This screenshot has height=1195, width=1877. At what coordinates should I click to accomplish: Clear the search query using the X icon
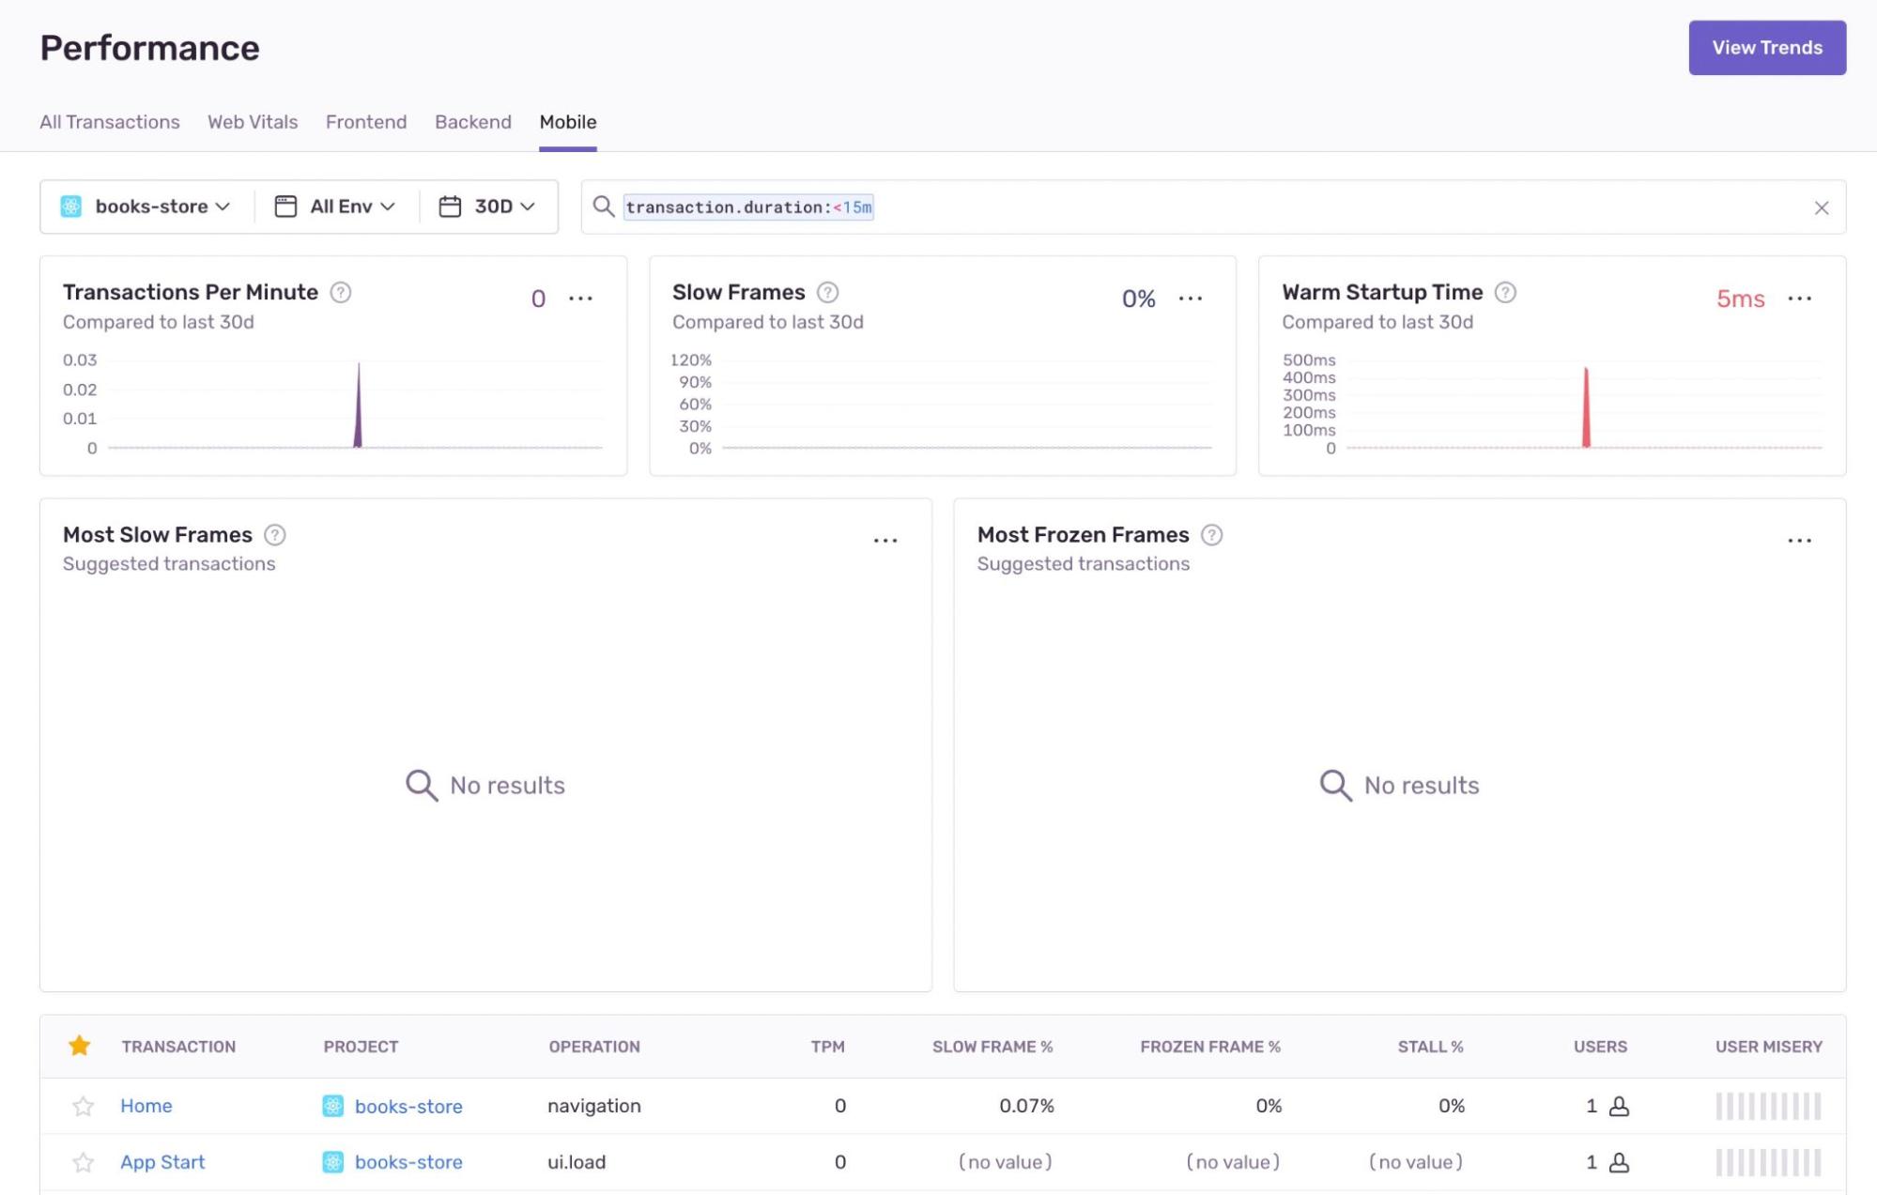click(x=1823, y=207)
